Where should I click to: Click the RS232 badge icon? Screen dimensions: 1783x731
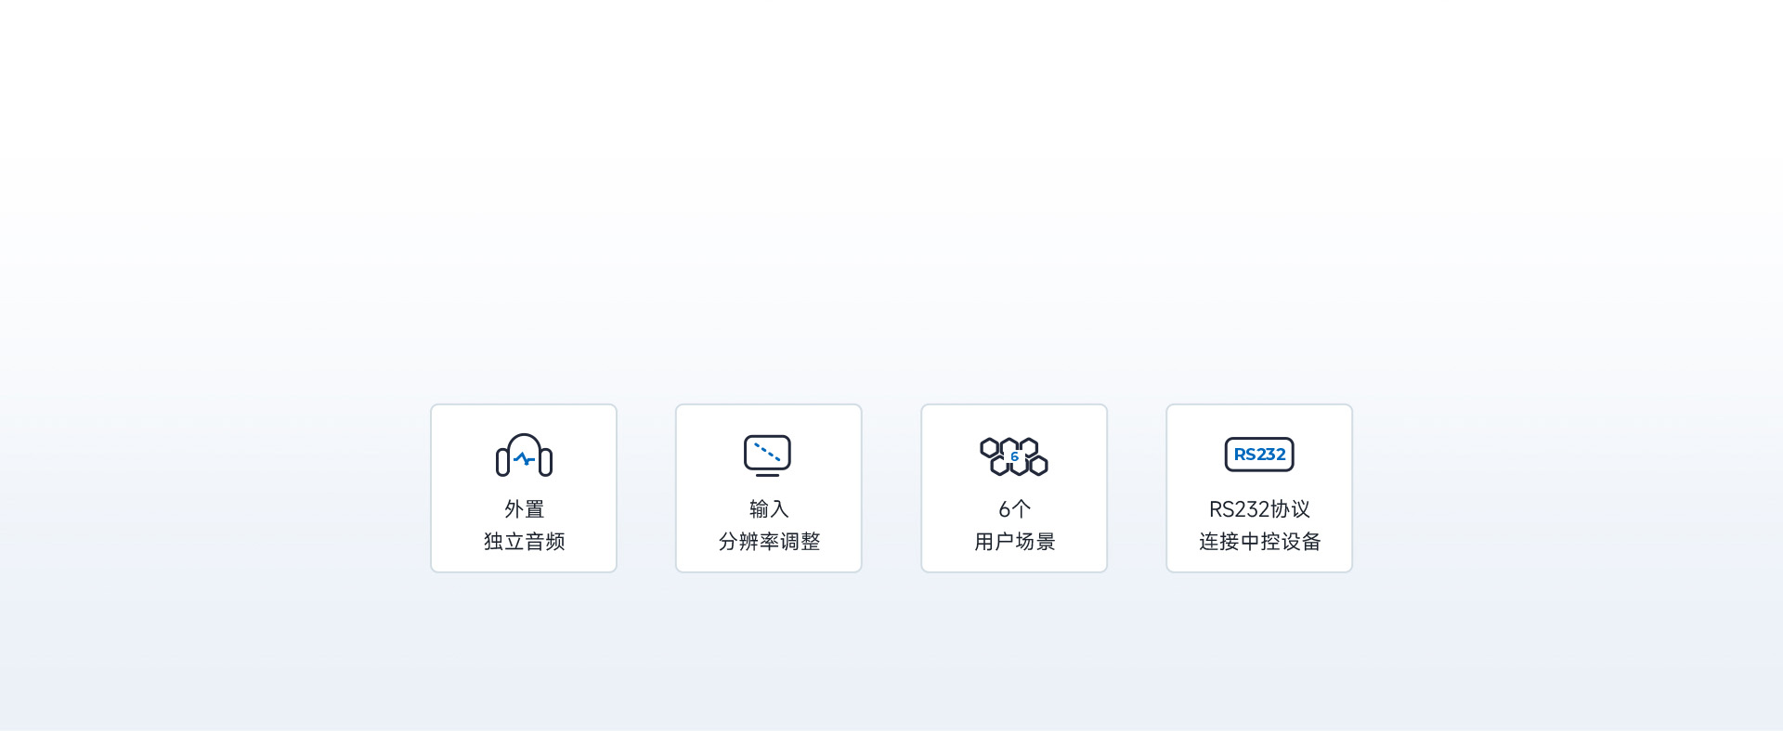pos(1259,455)
